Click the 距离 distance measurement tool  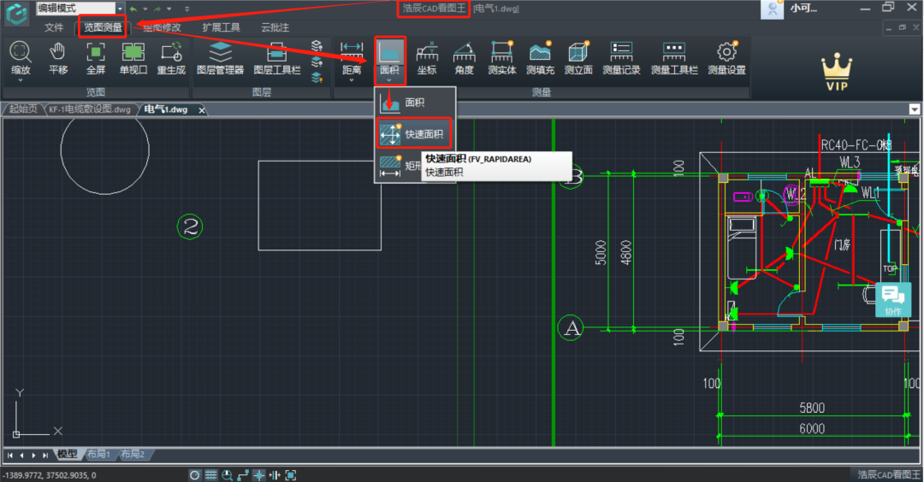[351, 56]
